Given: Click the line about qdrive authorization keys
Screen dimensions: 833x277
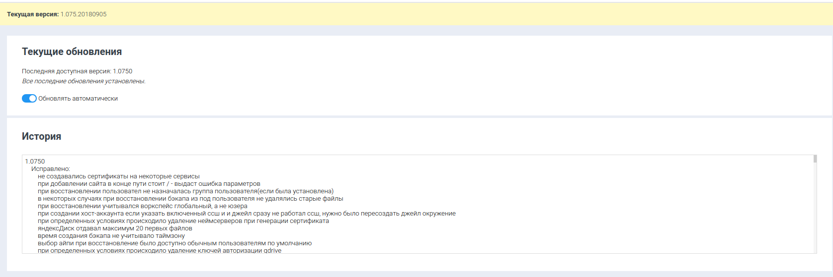Looking at the screenshot, I should pos(160,250).
